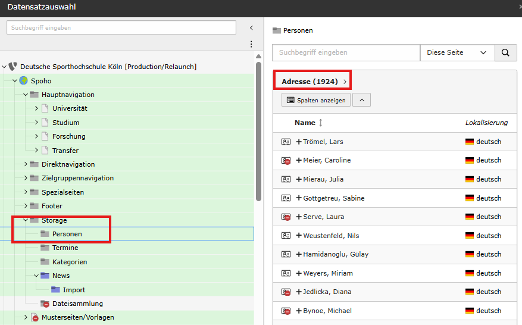Click the search magnifier button
This screenshot has width=522, height=325.
pos(505,52)
